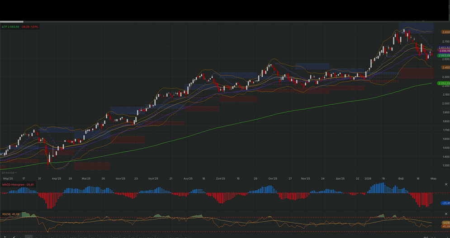Click the 1.700 price axis label
Screen dimensions: 450x238
point(445,130)
